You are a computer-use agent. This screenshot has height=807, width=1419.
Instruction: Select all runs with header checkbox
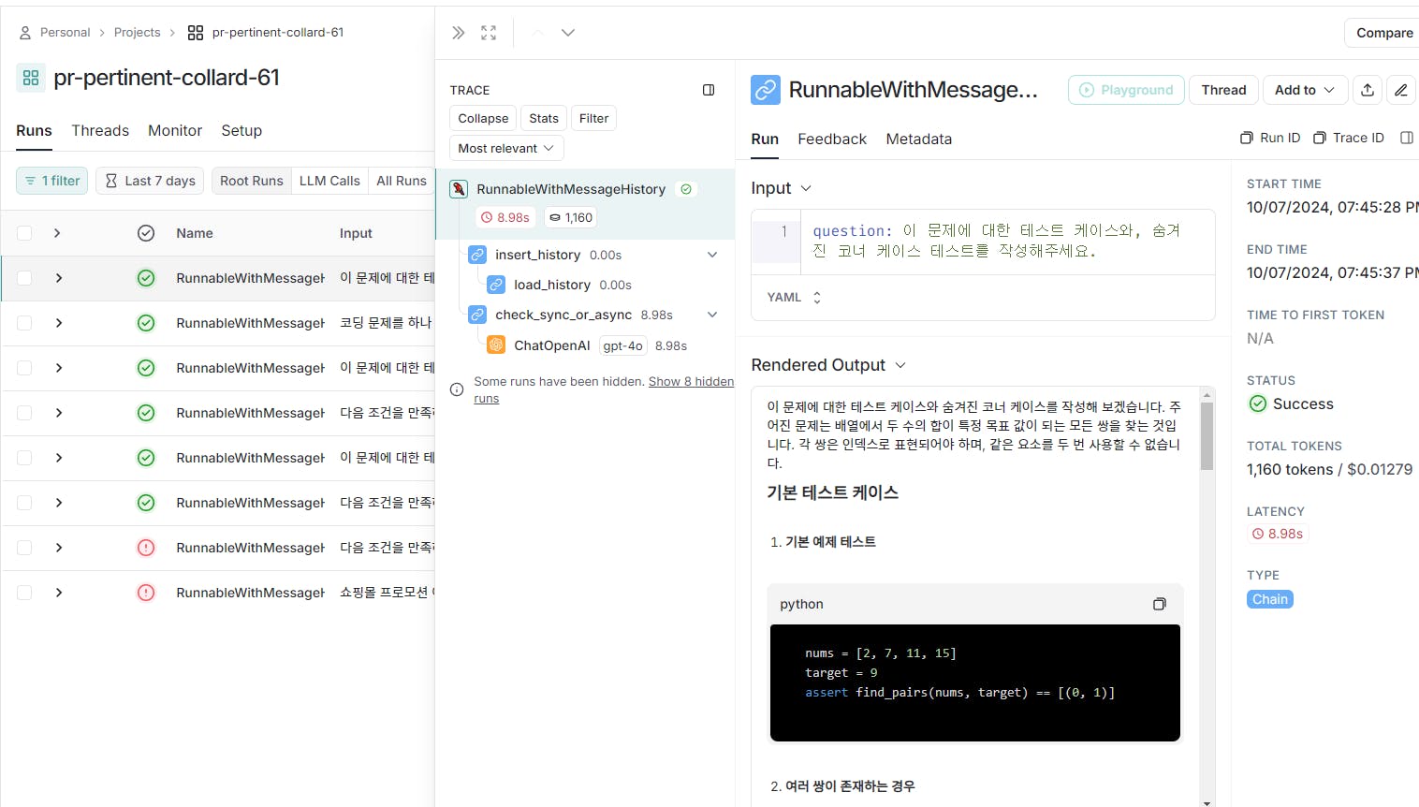click(x=24, y=233)
